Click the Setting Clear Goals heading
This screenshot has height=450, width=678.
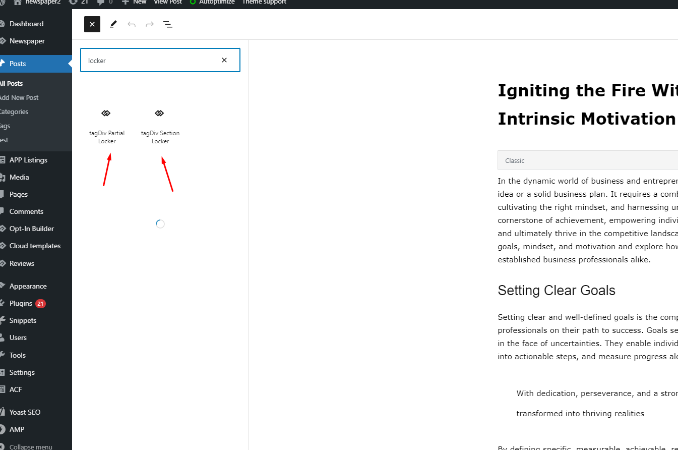tap(557, 291)
